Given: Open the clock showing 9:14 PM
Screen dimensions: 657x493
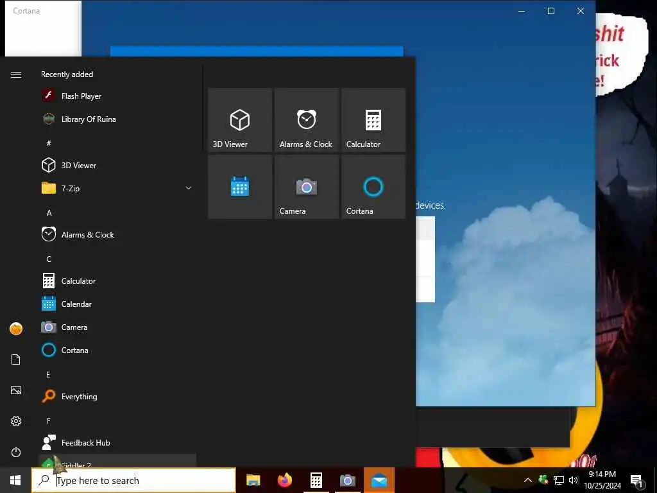Looking at the screenshot, I should 602,480.
